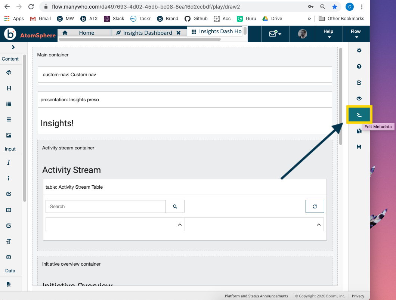The height and width of the screenshot is (300, 396).
Task: Click the duplicate pages icon on the right sidebar
Action: [x=359, y=131]
